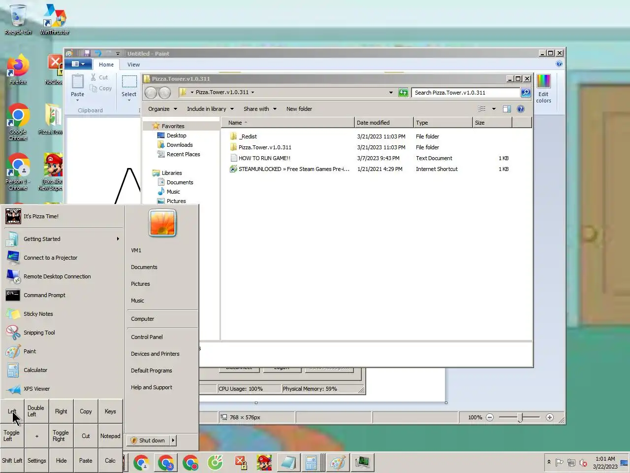The height and width of the screenshot is (473, 630).
Task: Open the Recycle Bin desktop icon
Action: [18, 20]
